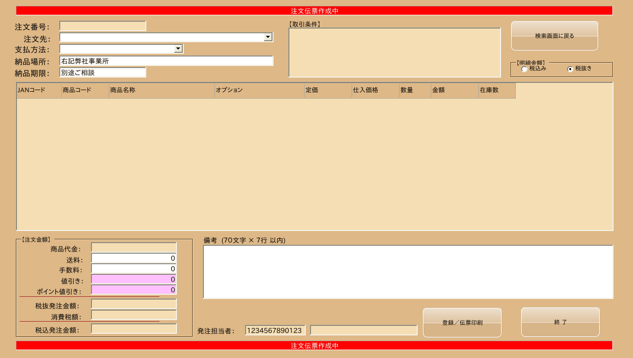Click inside the 取引条件 text area
Image resolution: width=633 pixels, height=358 pixels.
tap(395, 52)
